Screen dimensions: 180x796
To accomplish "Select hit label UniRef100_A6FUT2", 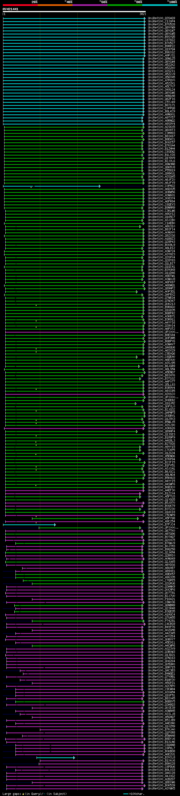I will pyautogui.click(x=161, y=329).
